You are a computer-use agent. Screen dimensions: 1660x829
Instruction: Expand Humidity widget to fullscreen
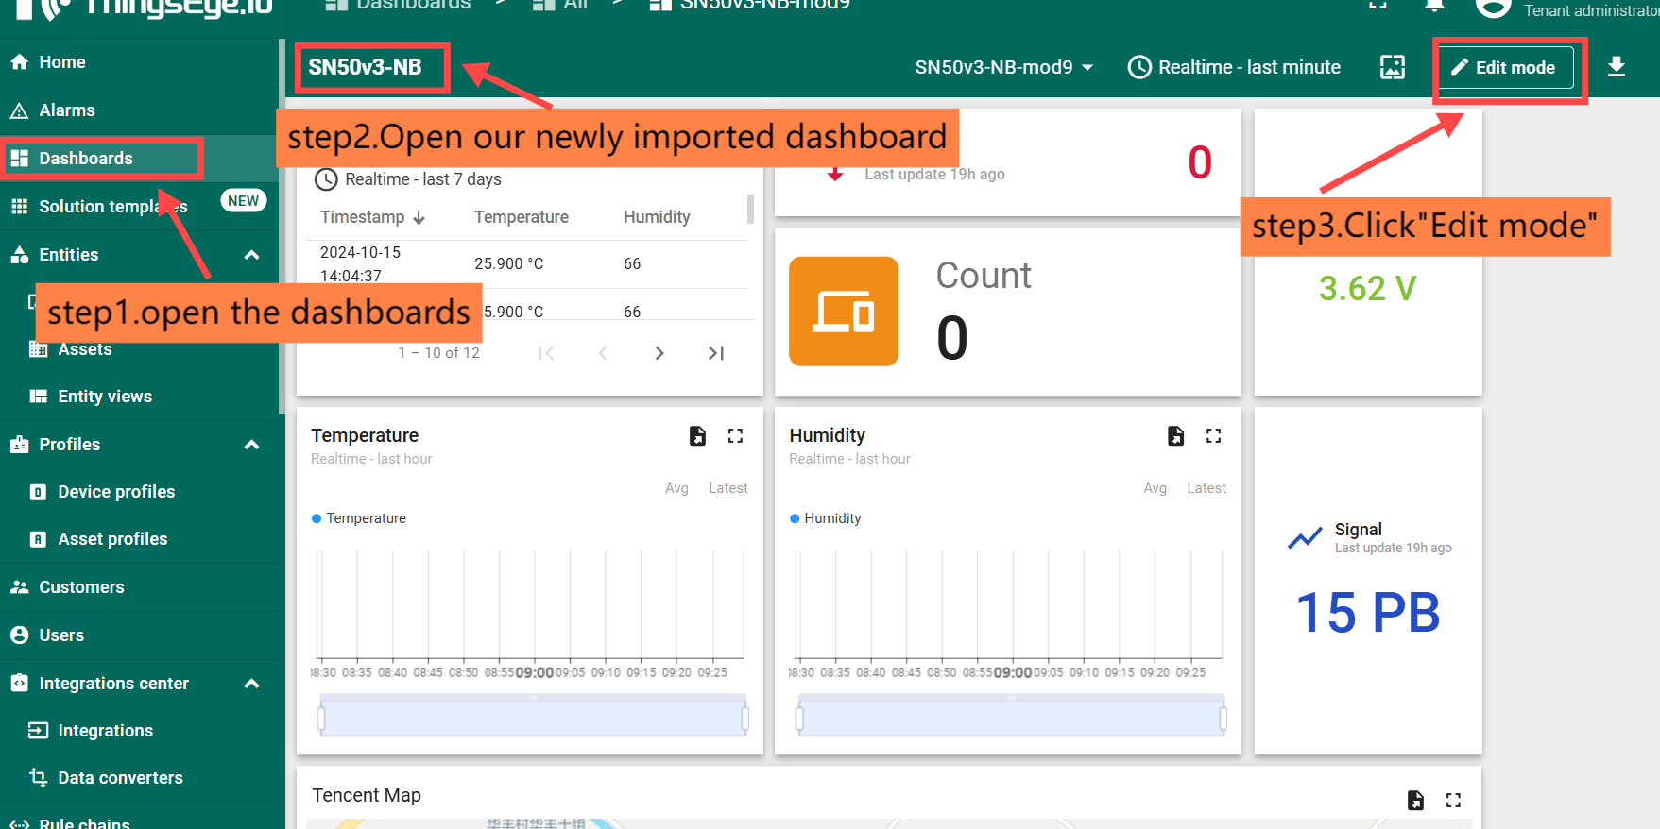(1213, 435)
